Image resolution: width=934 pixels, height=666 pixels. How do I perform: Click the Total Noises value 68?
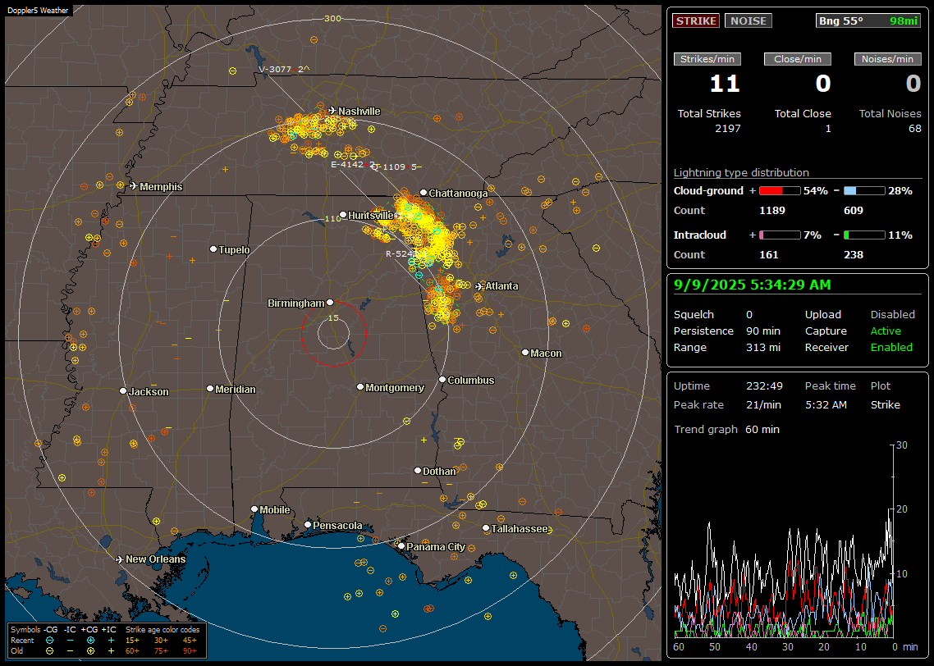coord(915,129)
